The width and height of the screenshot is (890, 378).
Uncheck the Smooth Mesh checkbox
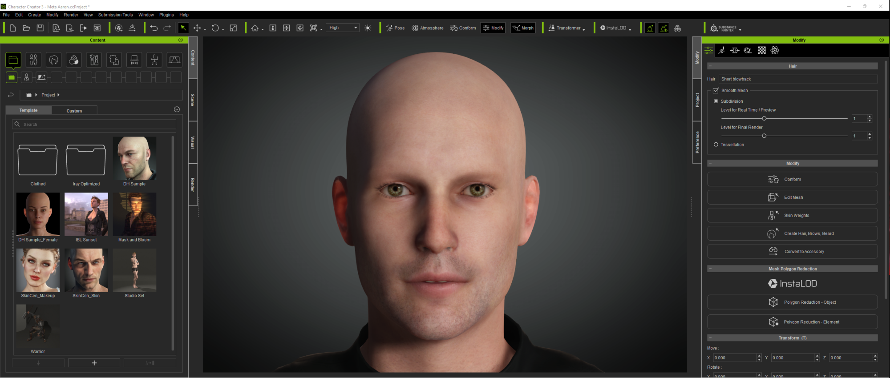(x=716, y=91)
